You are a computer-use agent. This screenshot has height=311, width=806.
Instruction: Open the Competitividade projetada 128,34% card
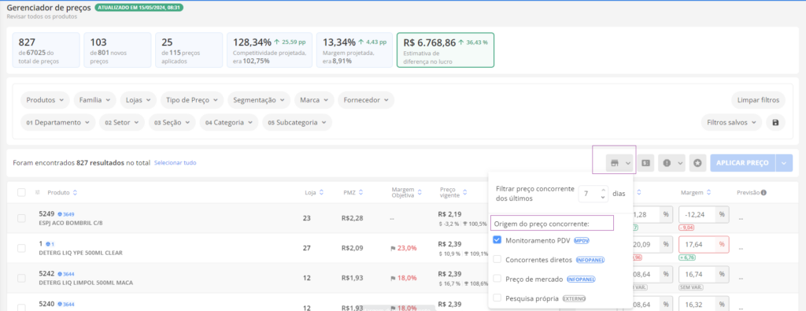(x=270, y=50)
